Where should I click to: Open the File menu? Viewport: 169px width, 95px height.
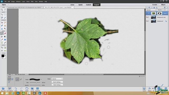point(5,2)
